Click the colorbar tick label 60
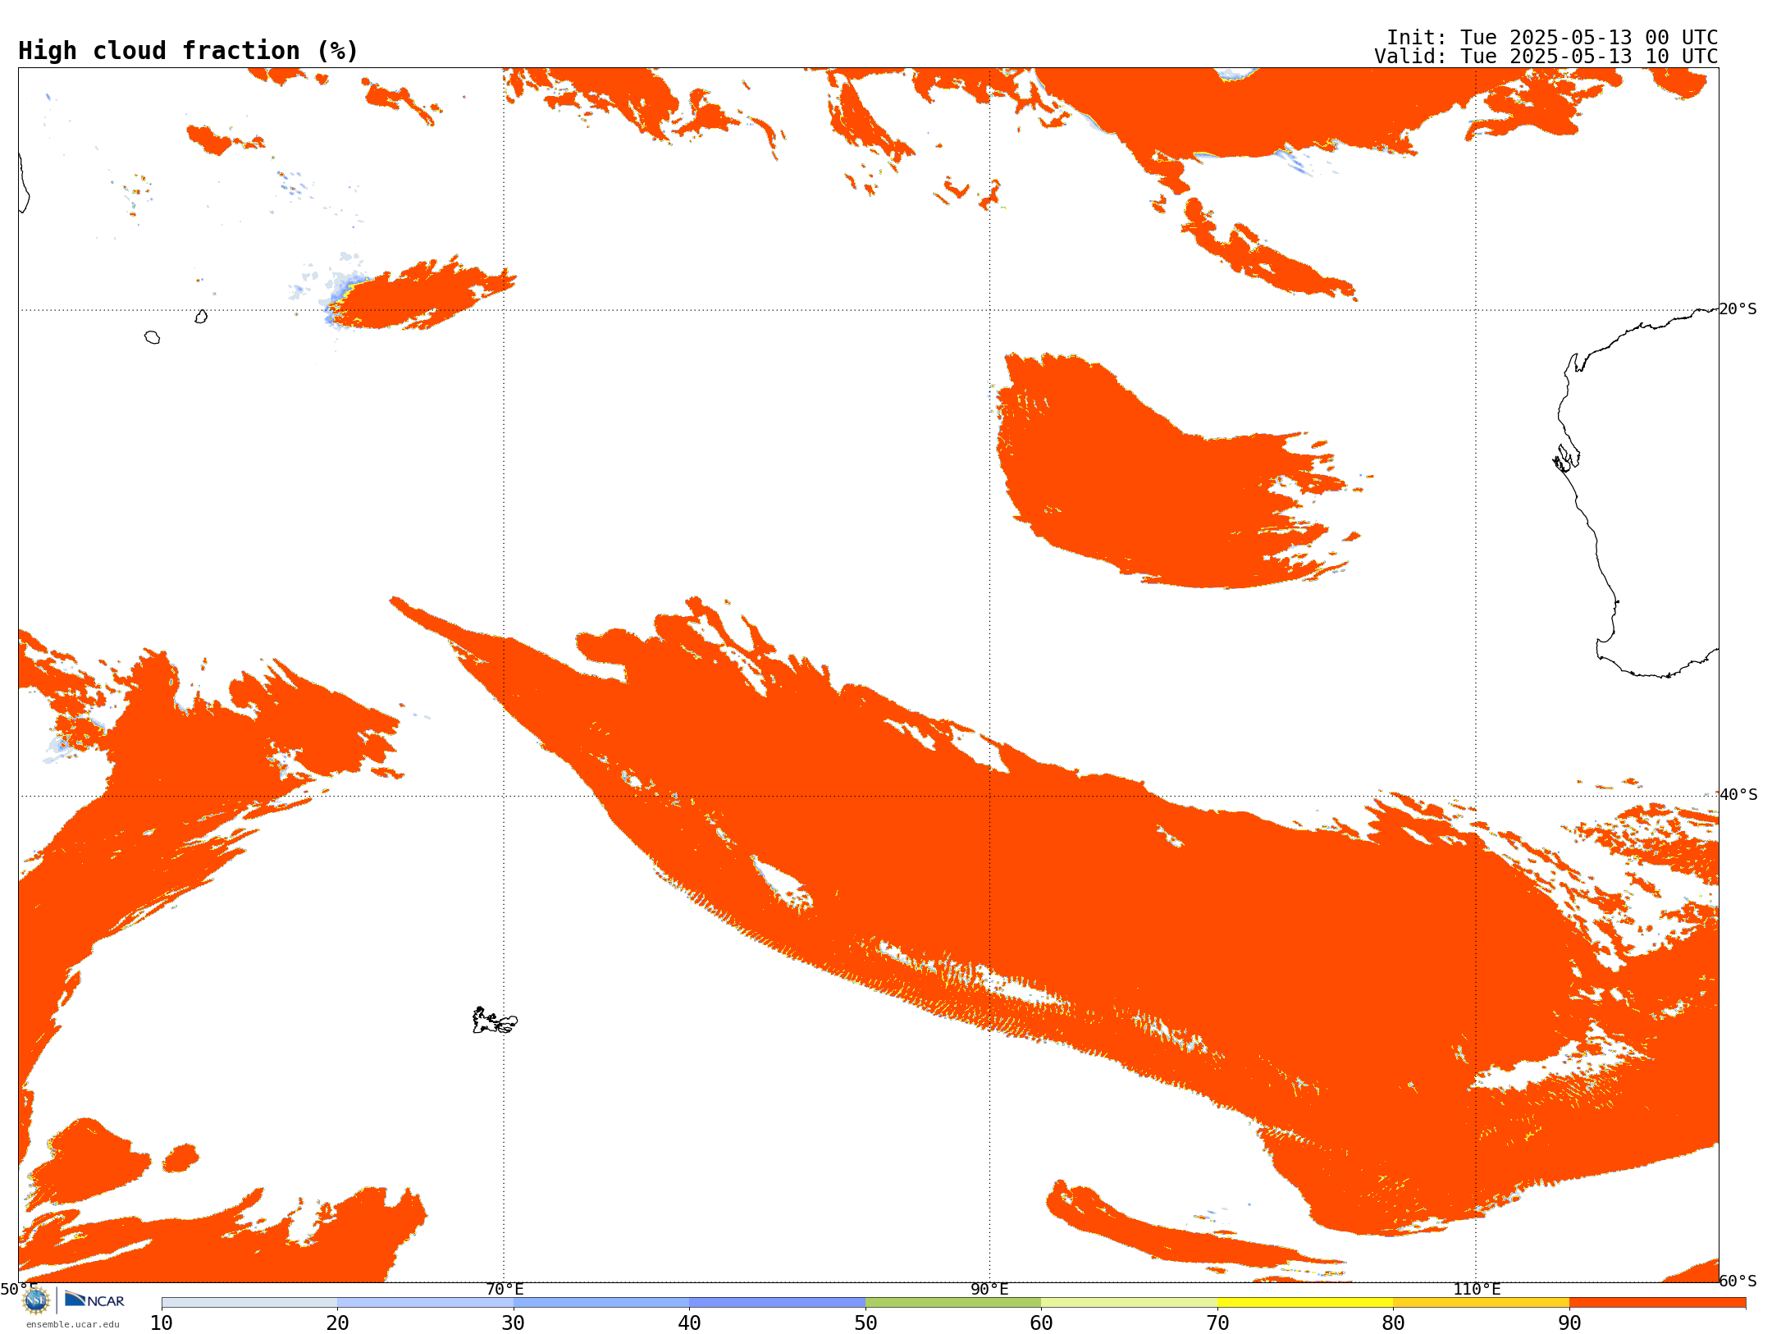The width and height of the screenshot is (1772, 1334). pos(1041,1323)
